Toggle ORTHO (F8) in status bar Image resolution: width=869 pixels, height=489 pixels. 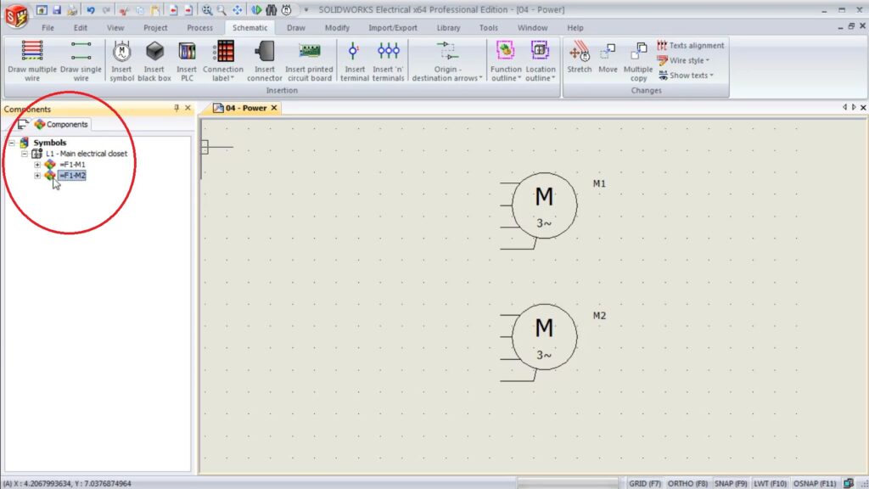coord(687,483)
